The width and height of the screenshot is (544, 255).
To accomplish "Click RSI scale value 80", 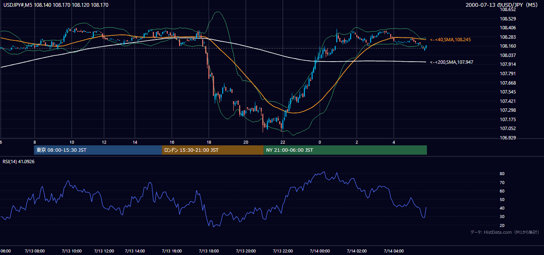I will pos(502,174).
